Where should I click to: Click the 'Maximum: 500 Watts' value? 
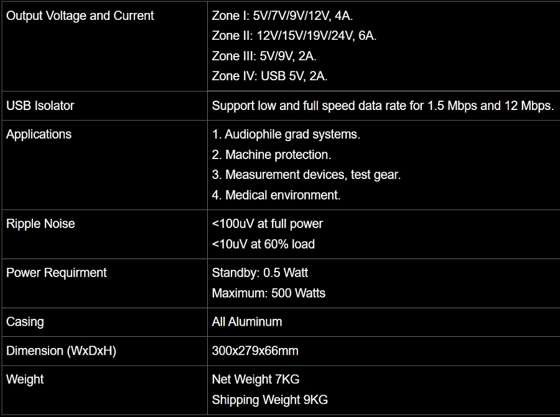[269, 293]
